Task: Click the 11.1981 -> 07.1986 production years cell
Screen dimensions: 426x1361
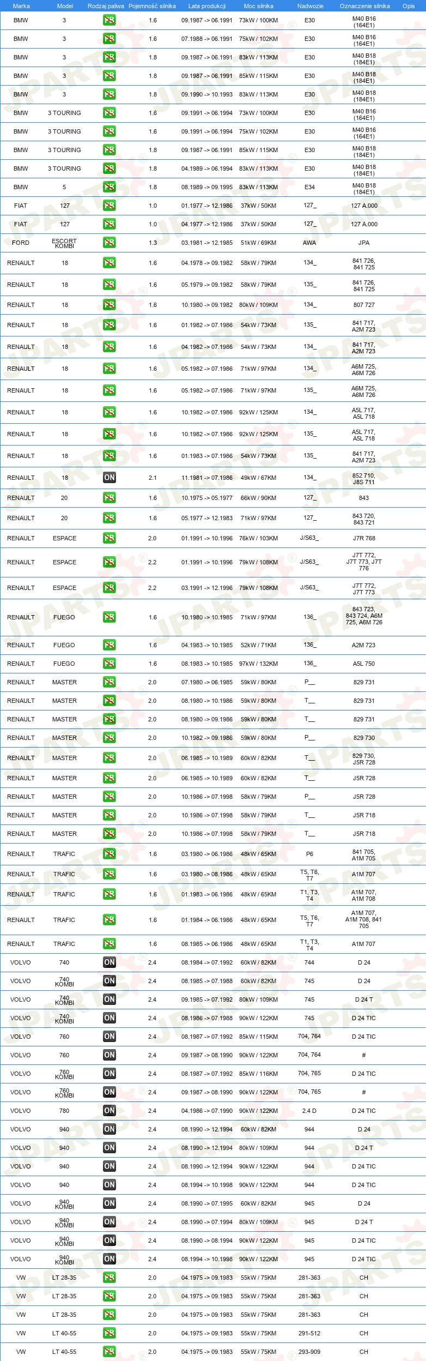Action: pyautogui.click(x=207, y=478)
